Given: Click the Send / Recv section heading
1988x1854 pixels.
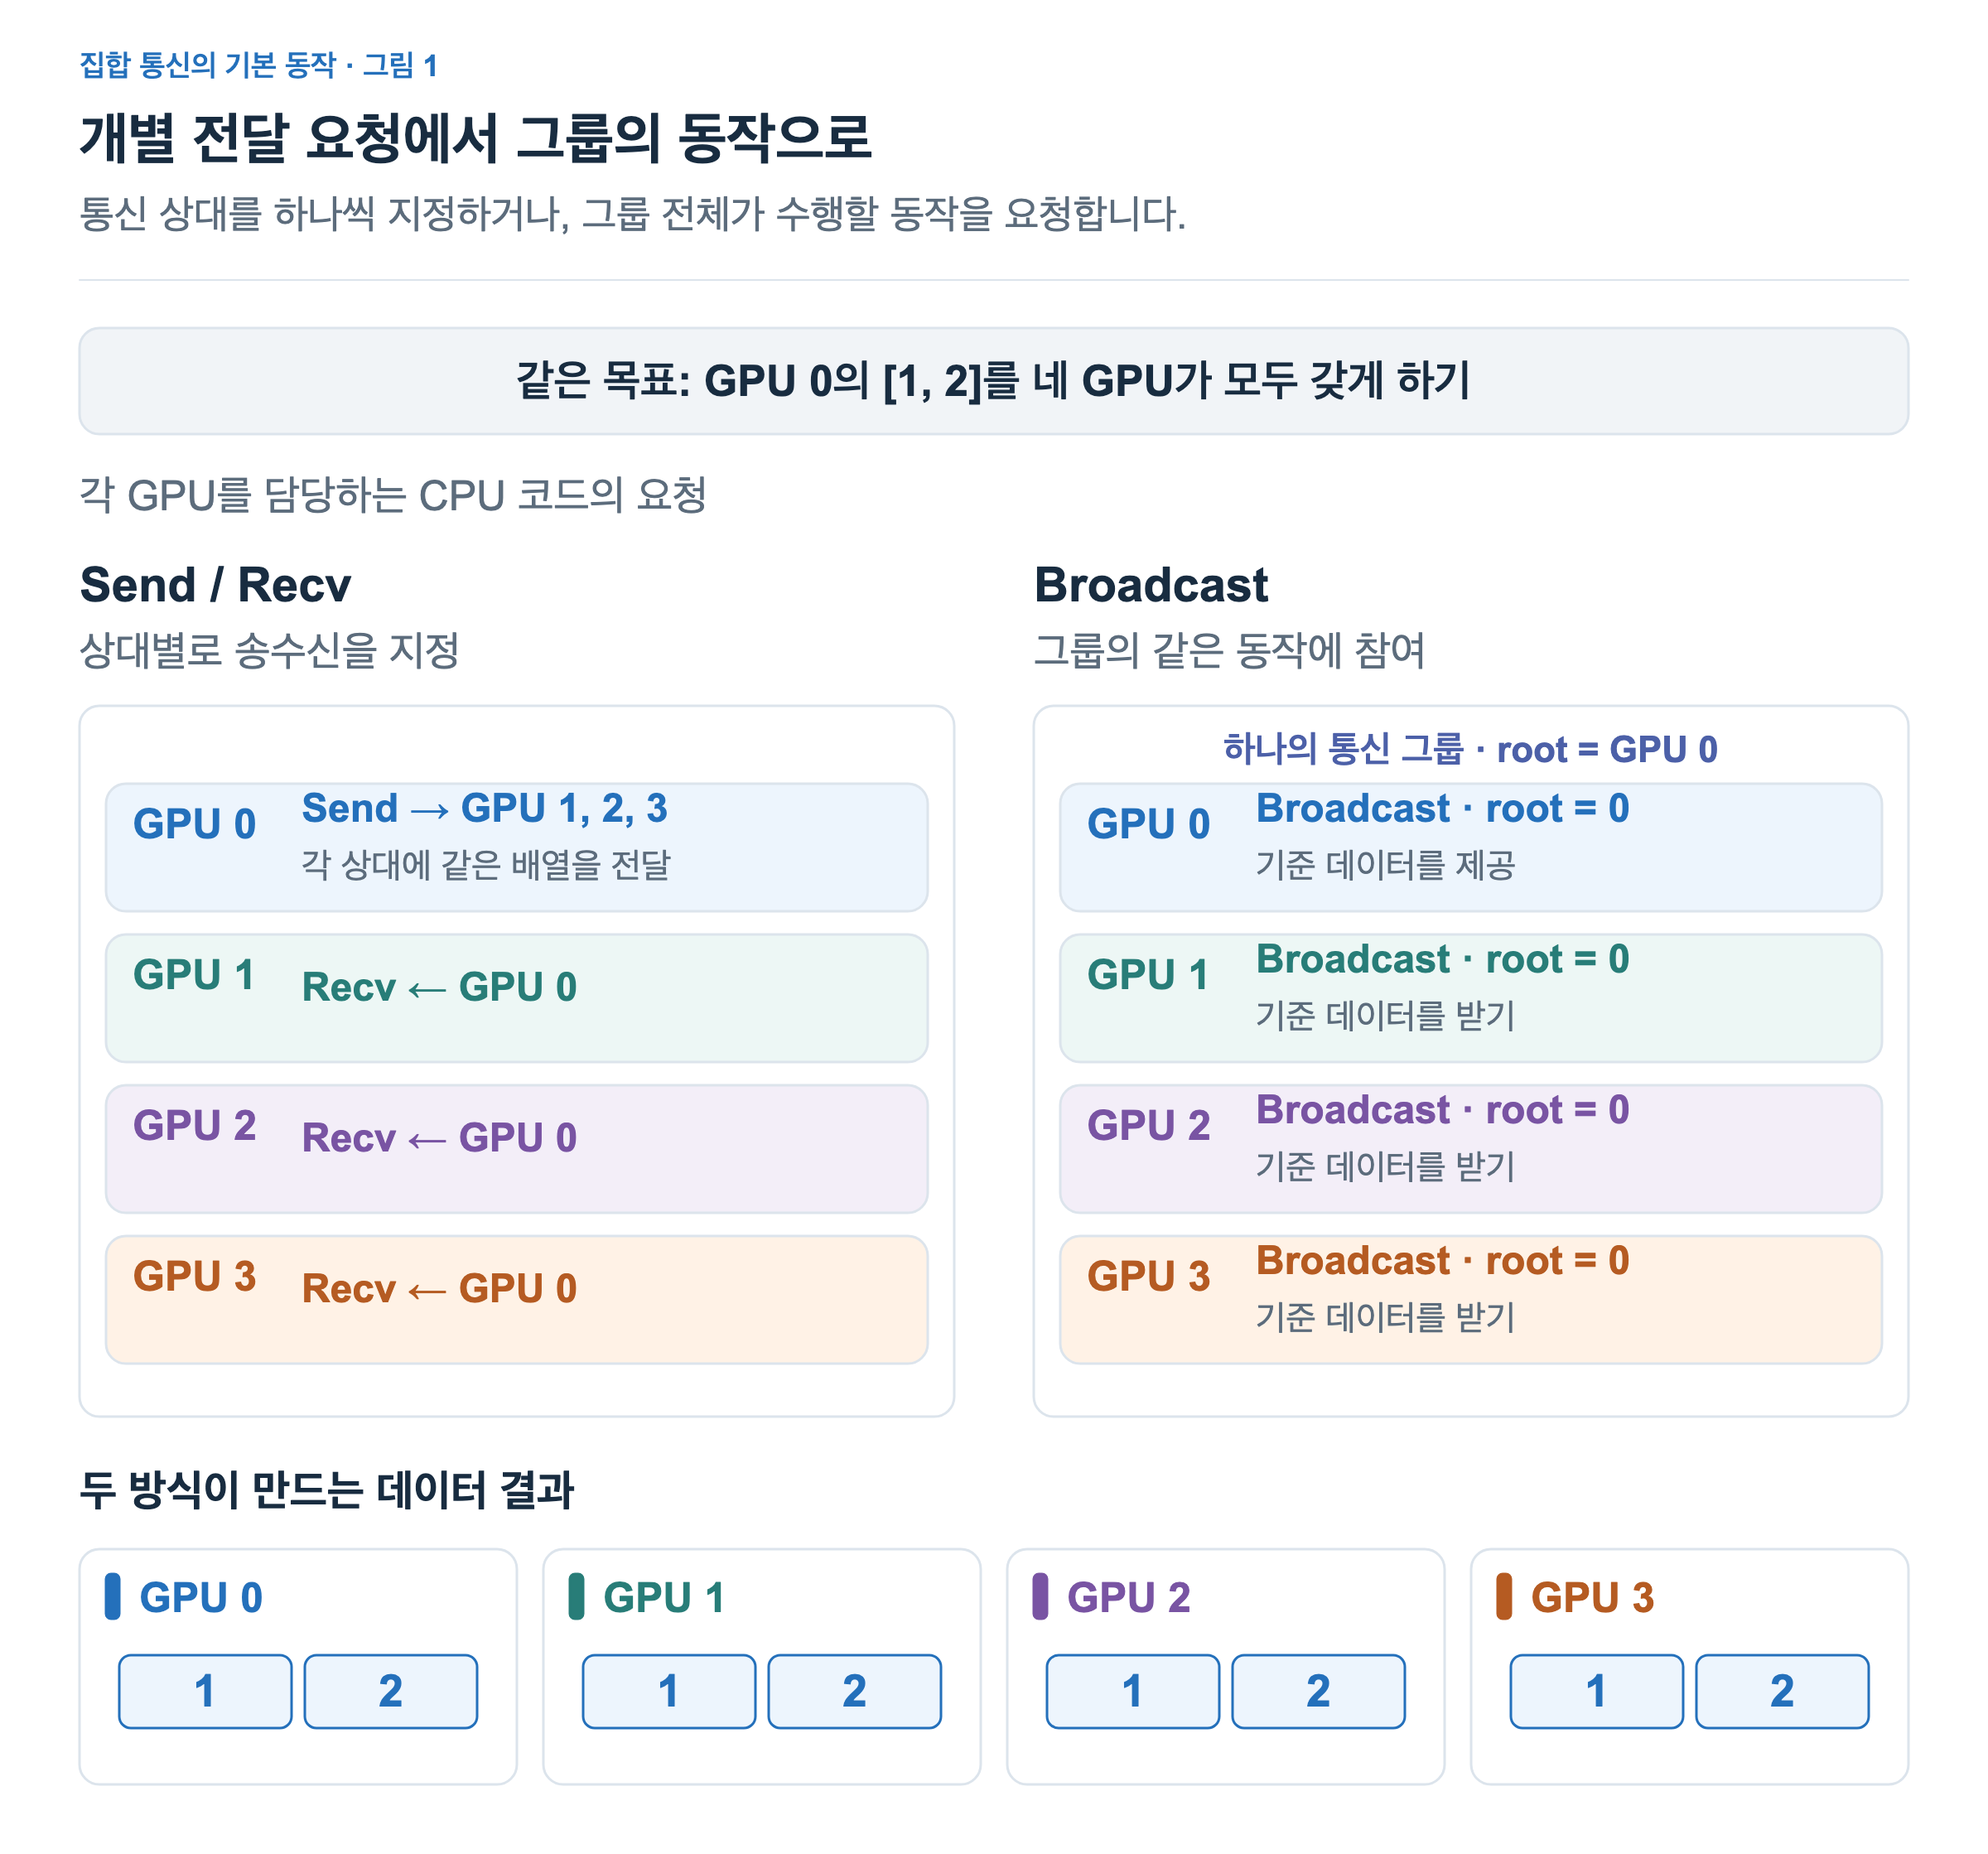Looking at the screenshot, I should click(215, 585).
